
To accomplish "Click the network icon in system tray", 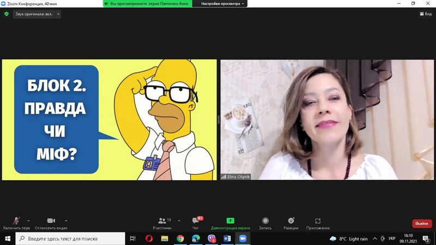I will point(383,238).
